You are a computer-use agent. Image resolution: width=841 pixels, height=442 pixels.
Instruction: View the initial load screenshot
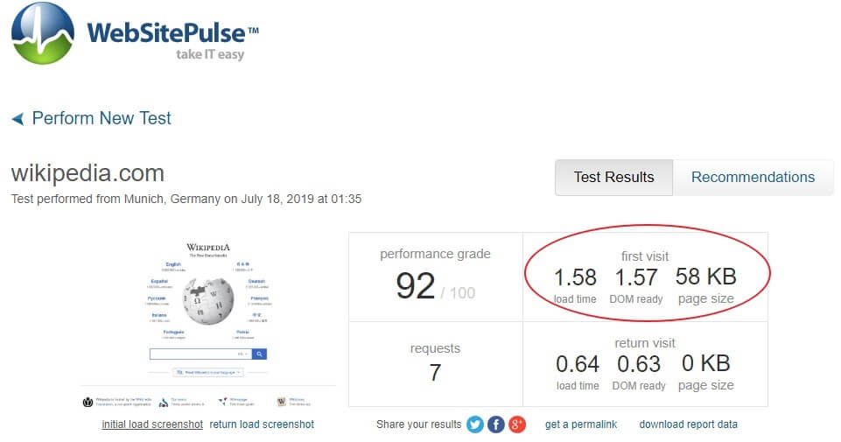[x=152, y=424]
